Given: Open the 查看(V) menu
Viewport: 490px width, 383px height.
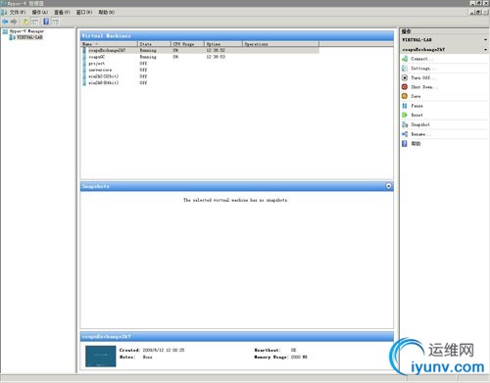Looking at the screenshot, I should 62,12.
